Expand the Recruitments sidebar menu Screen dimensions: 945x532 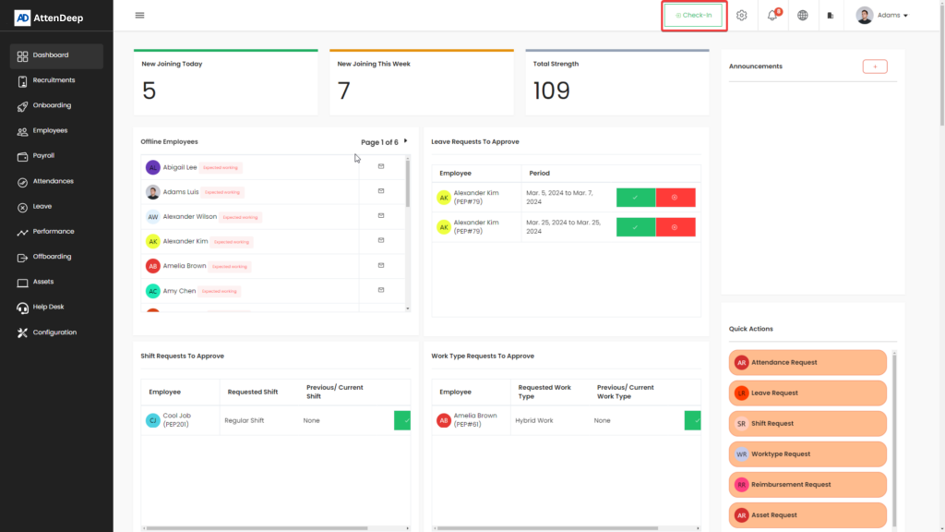pos(54,80)
